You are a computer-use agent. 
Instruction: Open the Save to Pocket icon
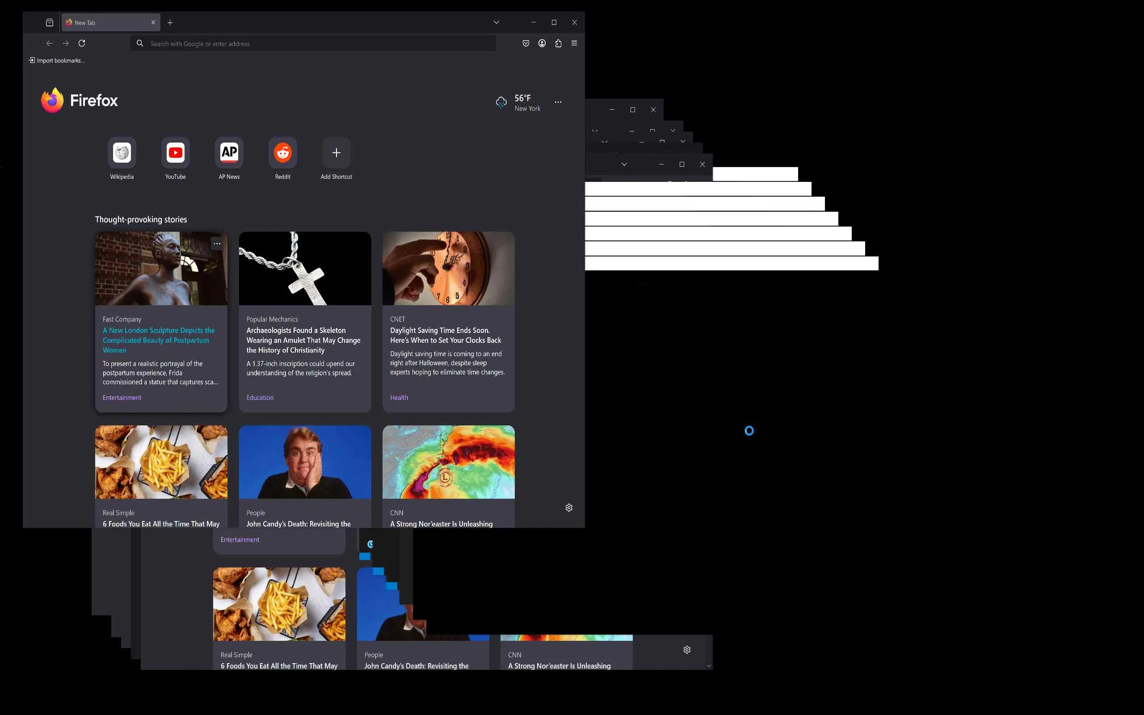[x=526, y=43]
